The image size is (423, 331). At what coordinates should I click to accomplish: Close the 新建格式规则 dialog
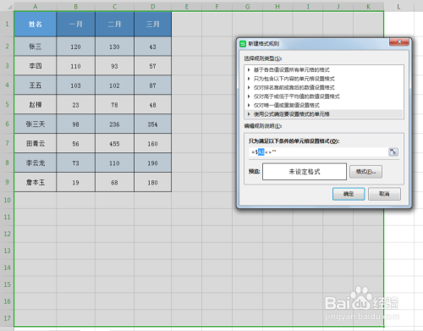tap(399, 42)
